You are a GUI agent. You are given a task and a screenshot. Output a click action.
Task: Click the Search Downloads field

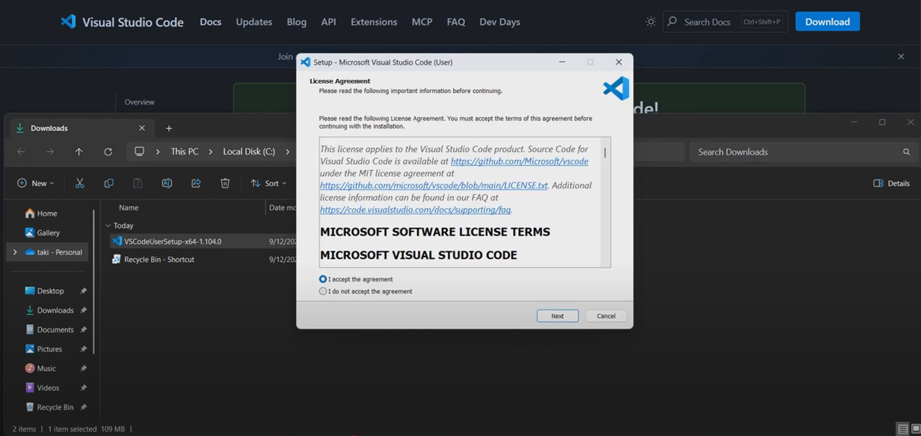click(775, 152)
